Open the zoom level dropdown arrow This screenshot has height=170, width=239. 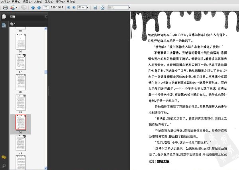tap(88, 7)
